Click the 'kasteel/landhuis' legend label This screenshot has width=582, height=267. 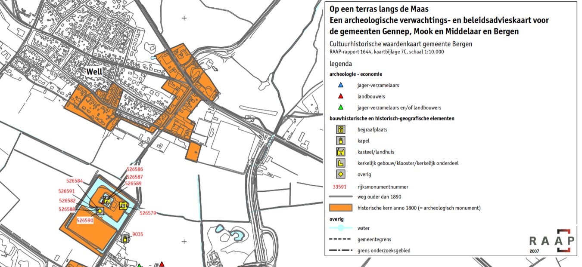click(376, 152)
